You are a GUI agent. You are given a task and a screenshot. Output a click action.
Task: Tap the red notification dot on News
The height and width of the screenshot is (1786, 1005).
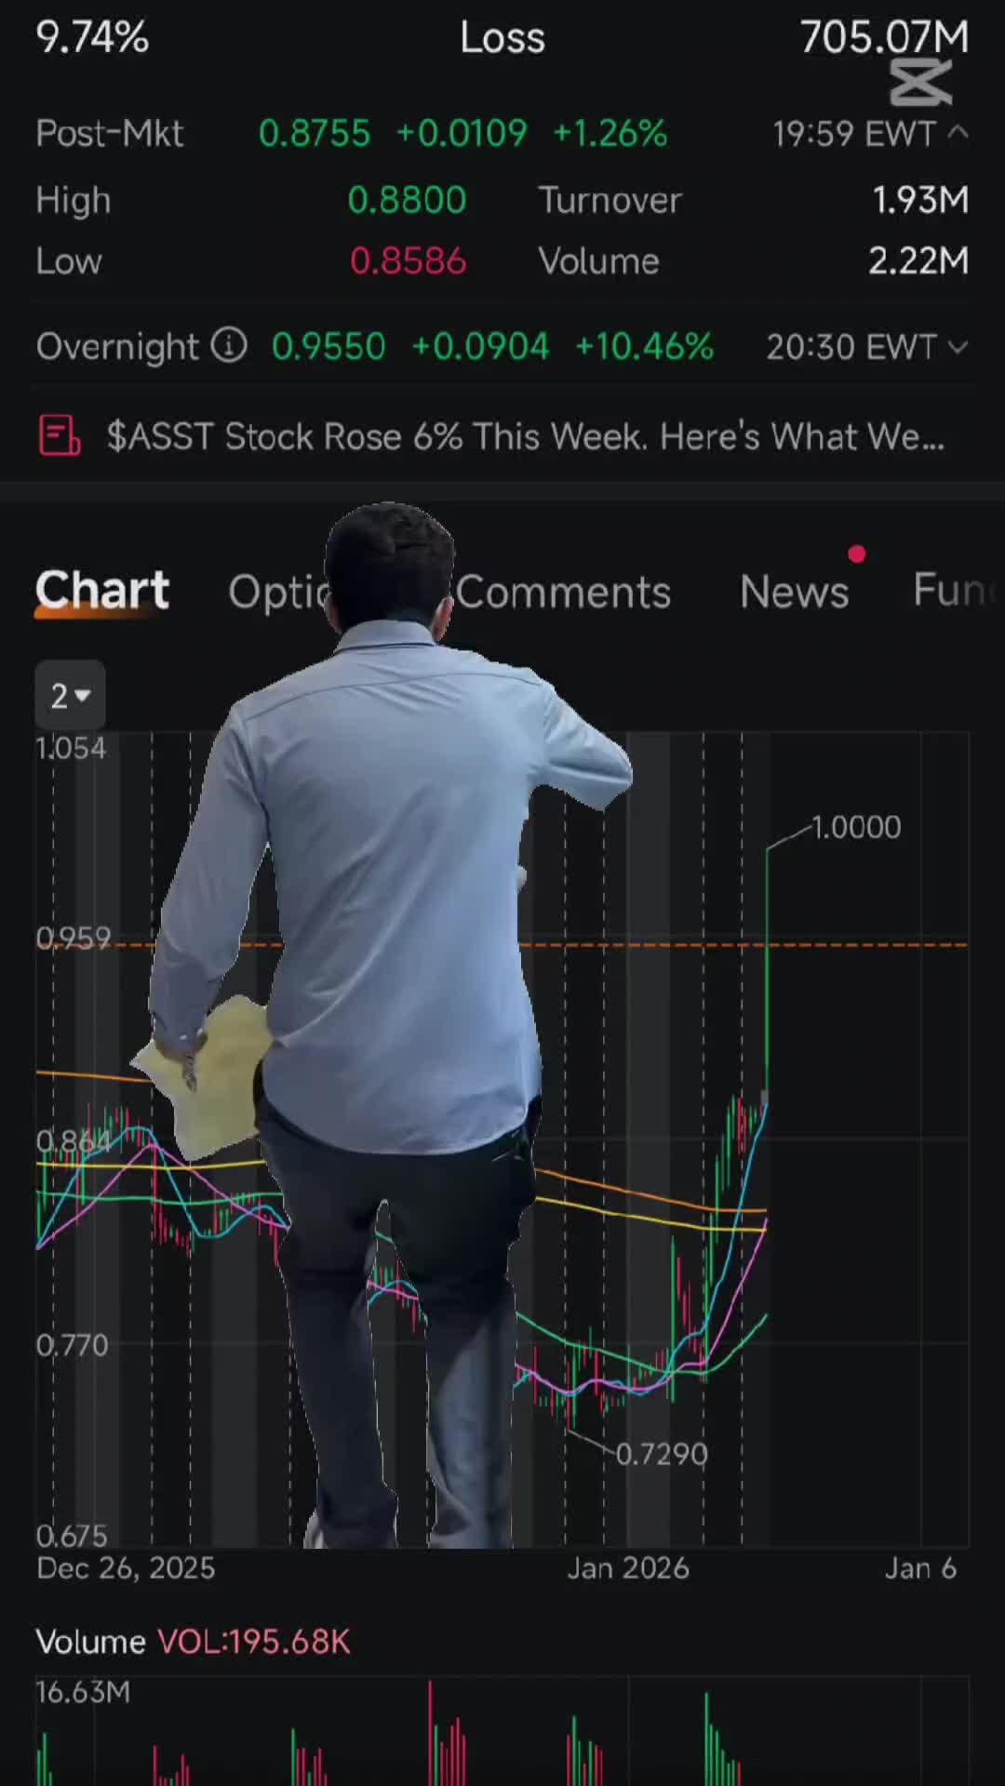[857, 554]
